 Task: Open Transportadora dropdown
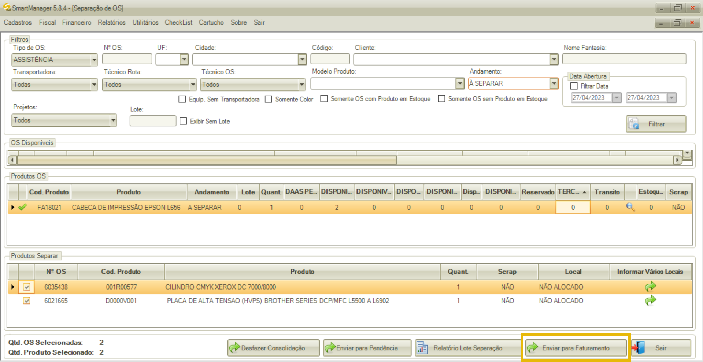[x=94, y=85]
